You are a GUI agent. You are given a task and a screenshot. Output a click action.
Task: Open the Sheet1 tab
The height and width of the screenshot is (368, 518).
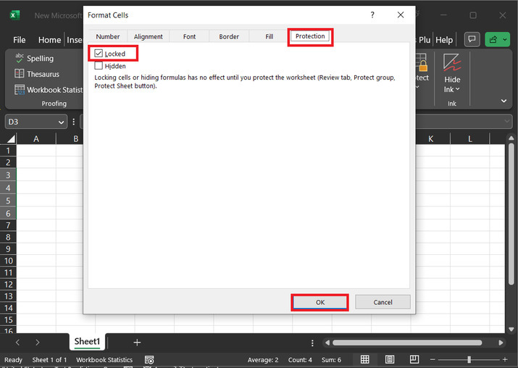(x=87, y=341)
